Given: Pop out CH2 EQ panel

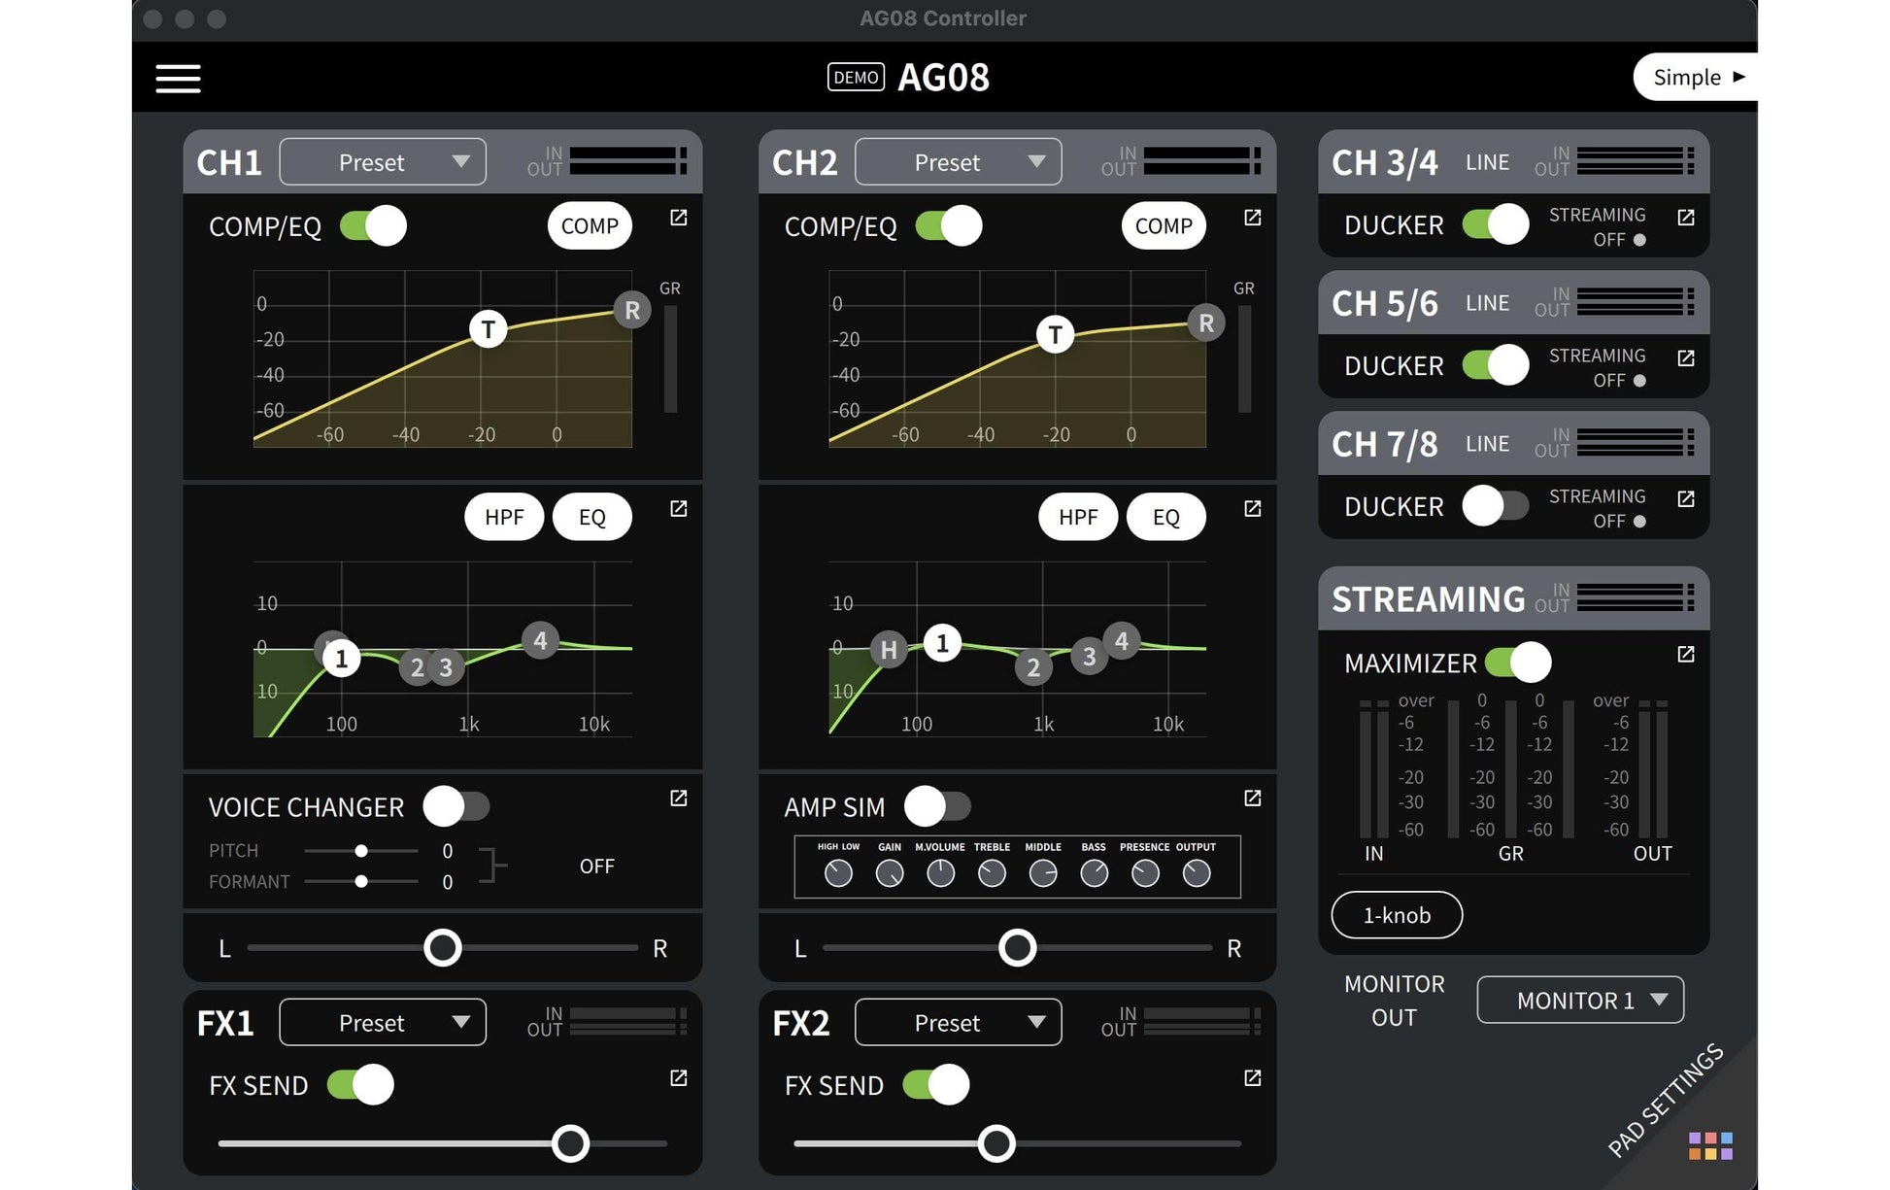Looking at the screenshot, I should coord(1253,508).
